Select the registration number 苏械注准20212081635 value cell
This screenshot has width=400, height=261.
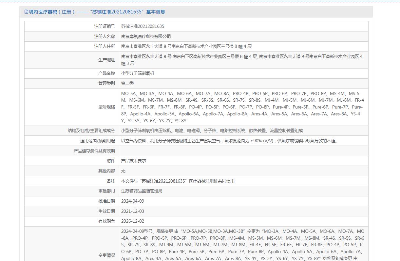click(143, 26)
